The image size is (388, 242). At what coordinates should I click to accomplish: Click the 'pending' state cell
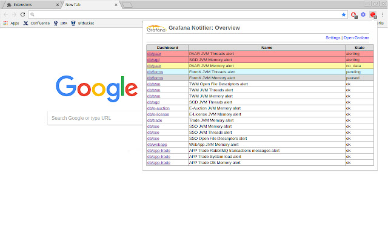coord(360,72)
